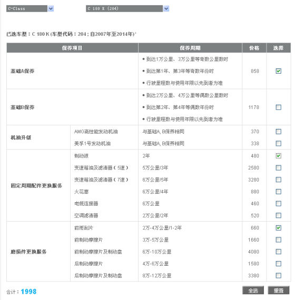Click the total amount 1998
The image size is (295, 300).
[28, 292]
